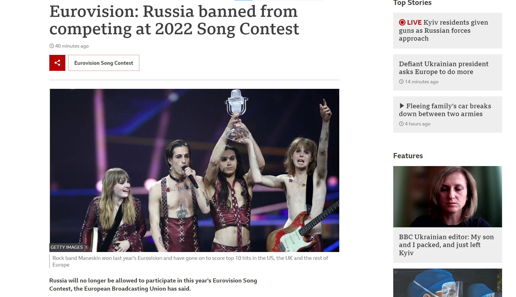Click the article headline about Russia banned
The image size is (516, 297).
[174, 20]
